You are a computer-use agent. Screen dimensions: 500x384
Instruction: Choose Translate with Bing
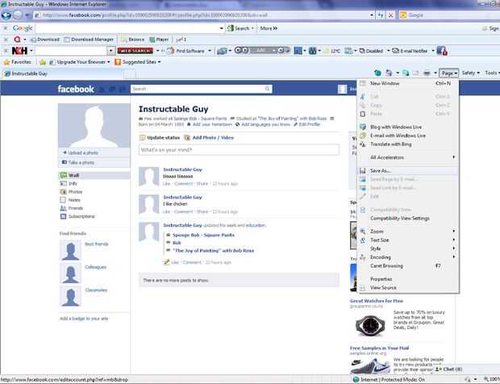(408, 144)
